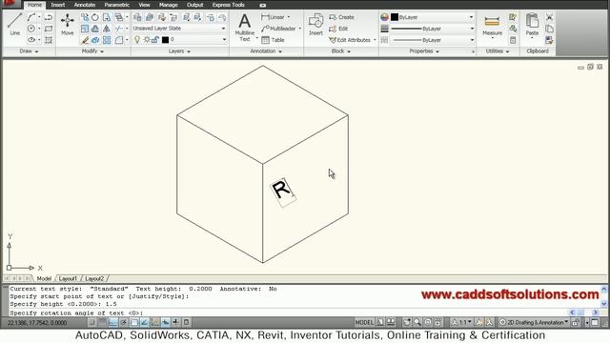Switch to the Output ribbon tab

194,5
